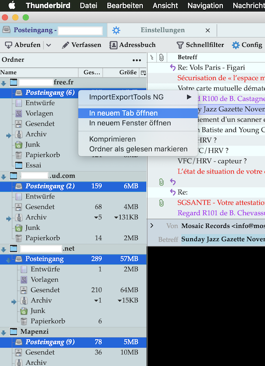The width and height of the screenshot is (265, 366).
Task: Sort by attachment column paperclip icon
Action: click(x=162, y=58)
